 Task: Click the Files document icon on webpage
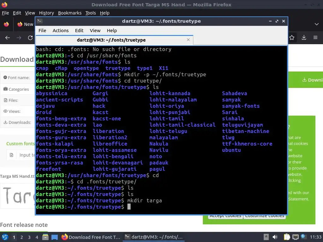coord(5,100)
